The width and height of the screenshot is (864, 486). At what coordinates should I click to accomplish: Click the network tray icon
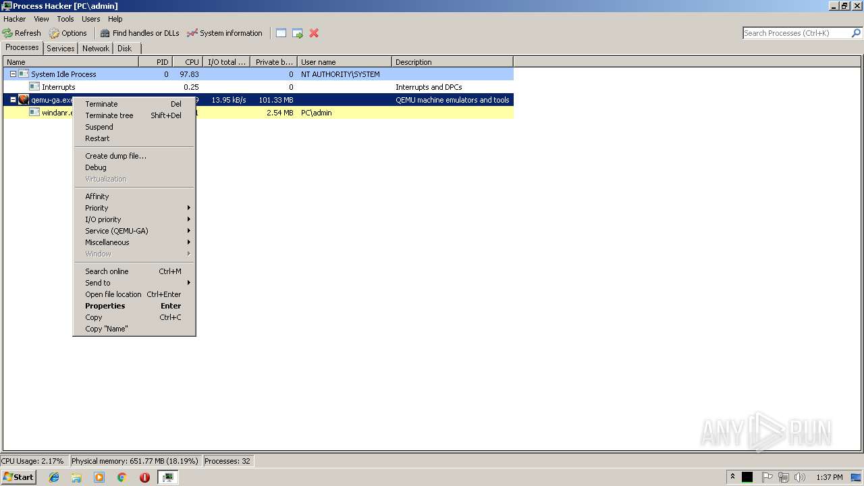[x=784, y=477]
